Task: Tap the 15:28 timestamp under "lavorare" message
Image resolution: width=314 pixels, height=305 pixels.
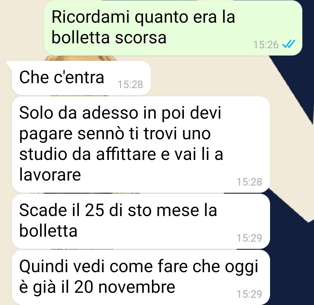Action: coord(249,182)
